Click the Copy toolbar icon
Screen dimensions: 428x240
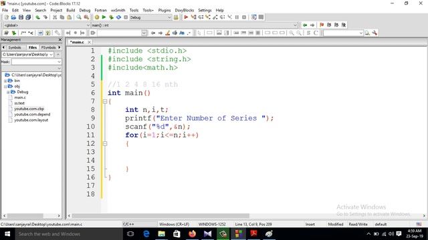click(62, 17)
